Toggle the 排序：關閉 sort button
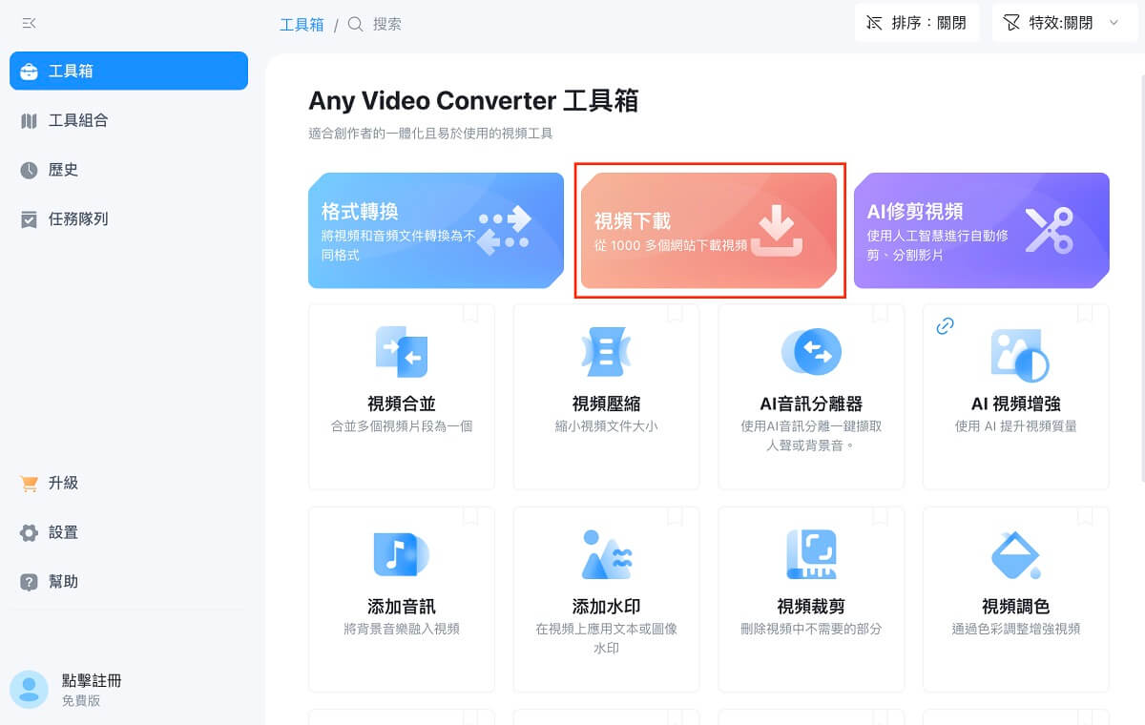The image size is (1145, 725). [x=917, y=23]
